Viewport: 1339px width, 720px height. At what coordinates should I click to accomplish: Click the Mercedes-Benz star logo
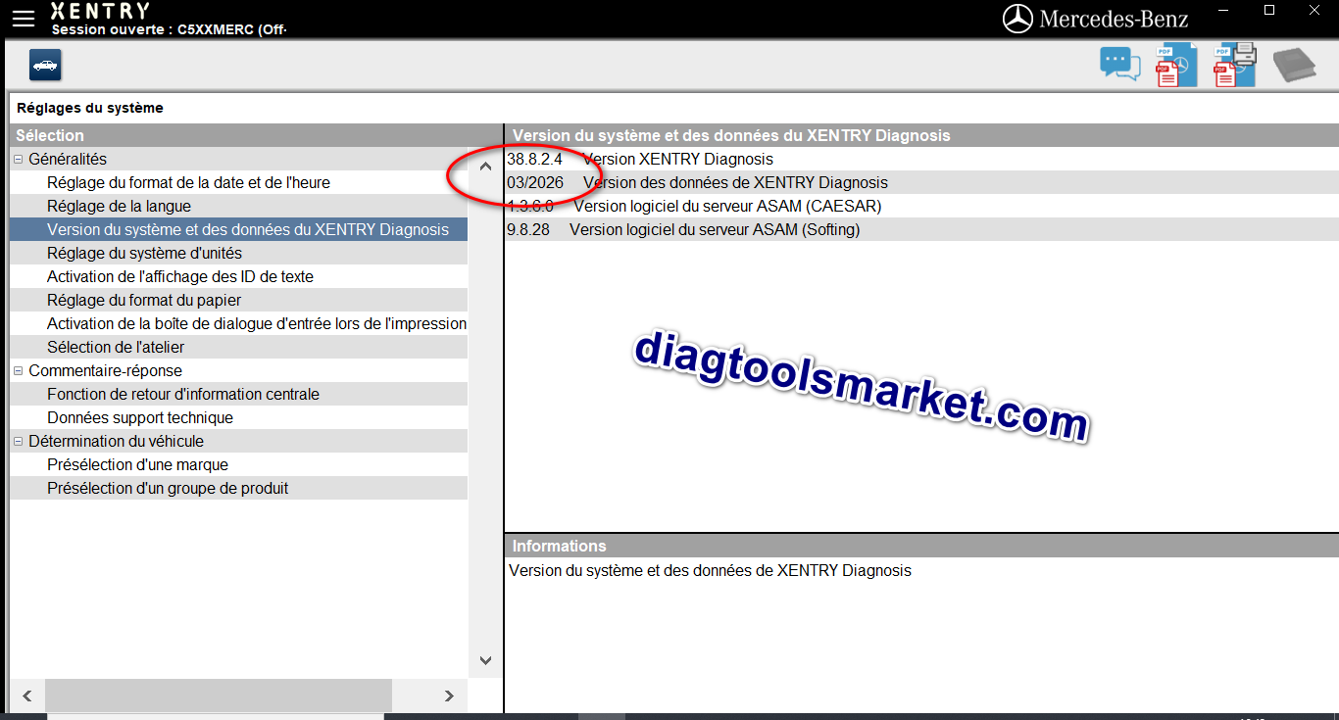1018,19
